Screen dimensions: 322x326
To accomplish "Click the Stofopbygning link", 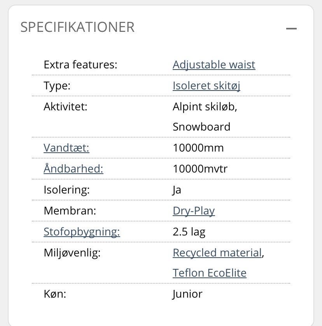I will tap(82, 232).
